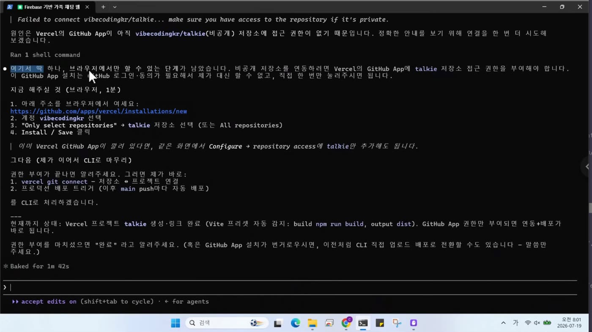Click the search highlights icon in the search box
The height and width of the screenshot is (332, 592).
[x=257, y=323]
